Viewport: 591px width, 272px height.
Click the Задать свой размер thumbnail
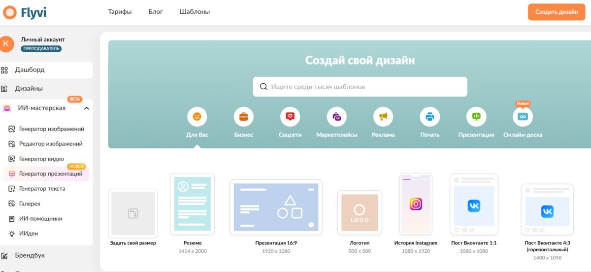coord(133,213)
